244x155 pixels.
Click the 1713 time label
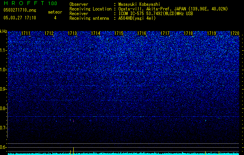tap(73, 33)
